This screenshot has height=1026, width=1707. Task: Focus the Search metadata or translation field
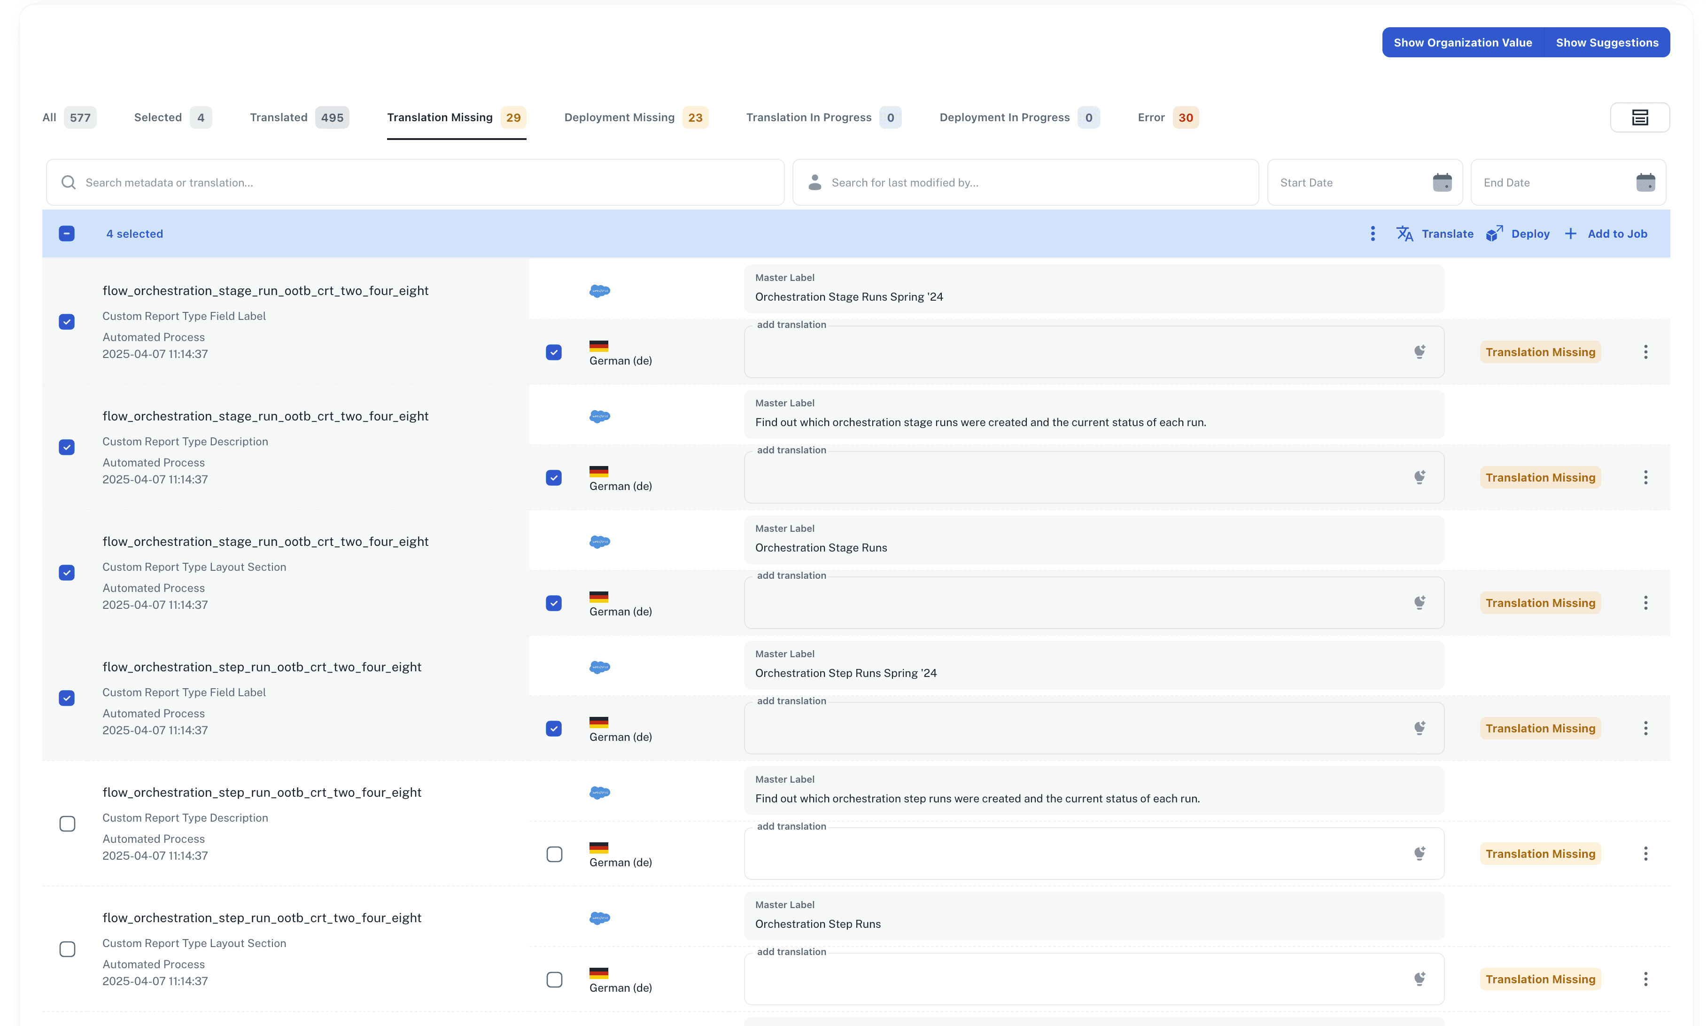415,183
